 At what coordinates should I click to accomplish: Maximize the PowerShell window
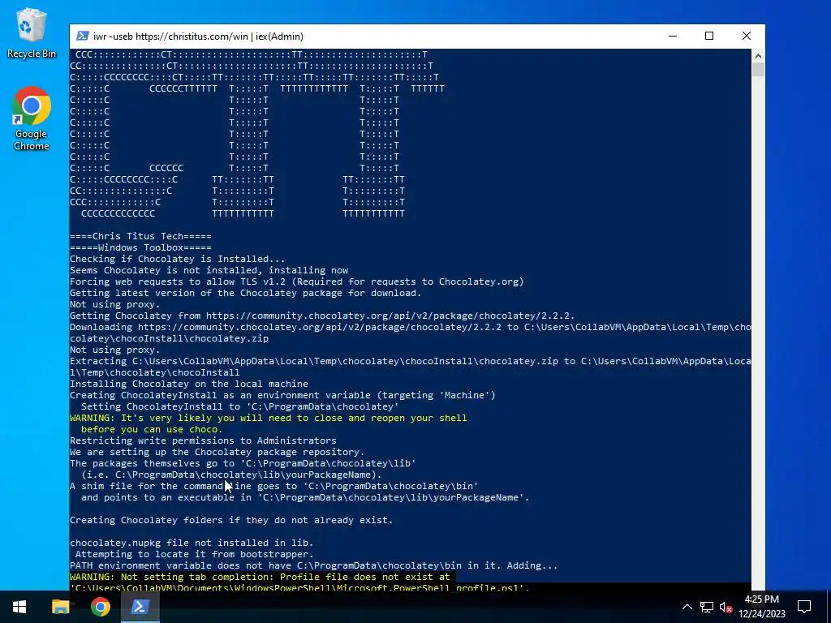[x=709, y=36]
